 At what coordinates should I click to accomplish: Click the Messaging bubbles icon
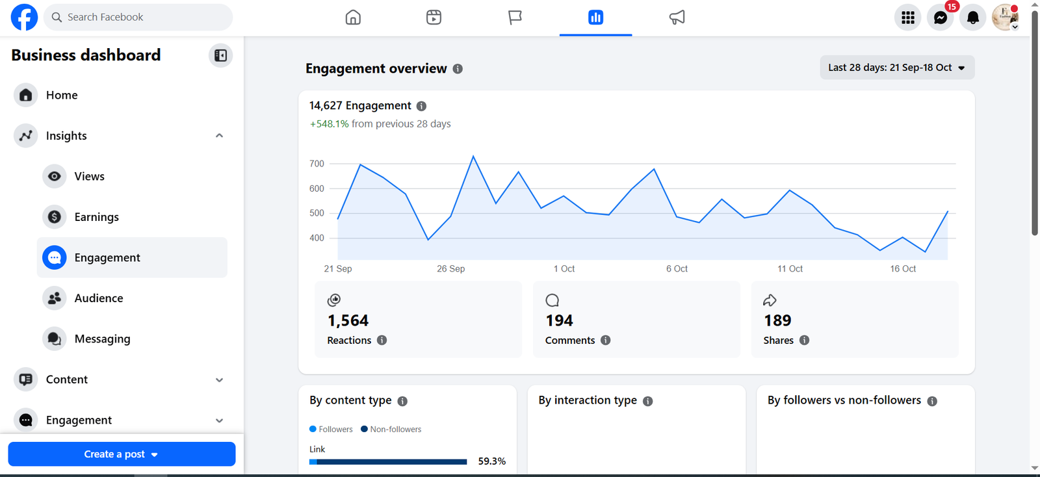[x=55, y=339]
